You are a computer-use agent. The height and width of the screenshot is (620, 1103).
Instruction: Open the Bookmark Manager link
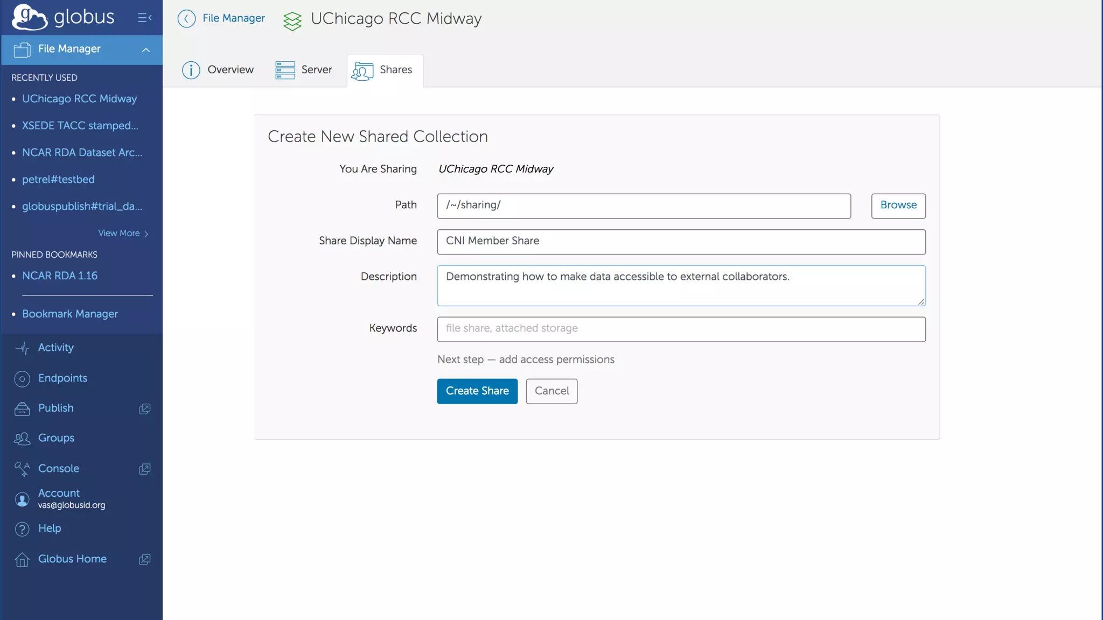[70, 314]
